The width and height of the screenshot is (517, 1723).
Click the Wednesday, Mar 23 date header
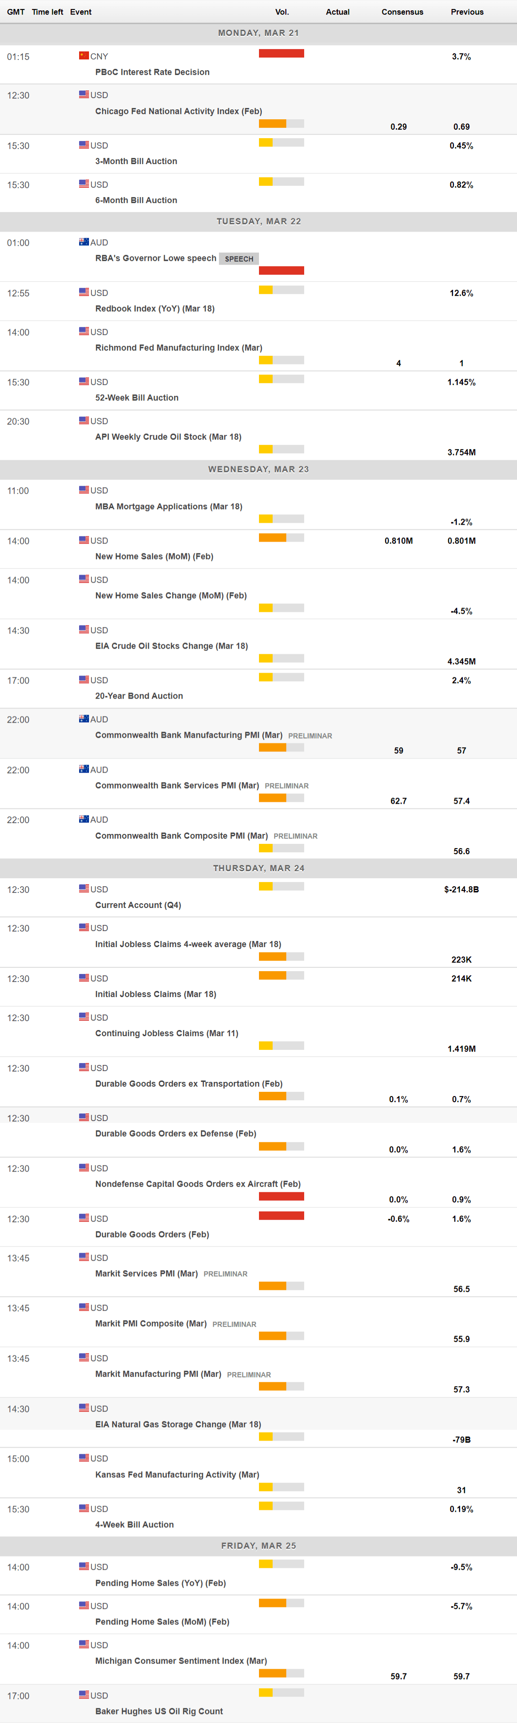tap(258, 469)
